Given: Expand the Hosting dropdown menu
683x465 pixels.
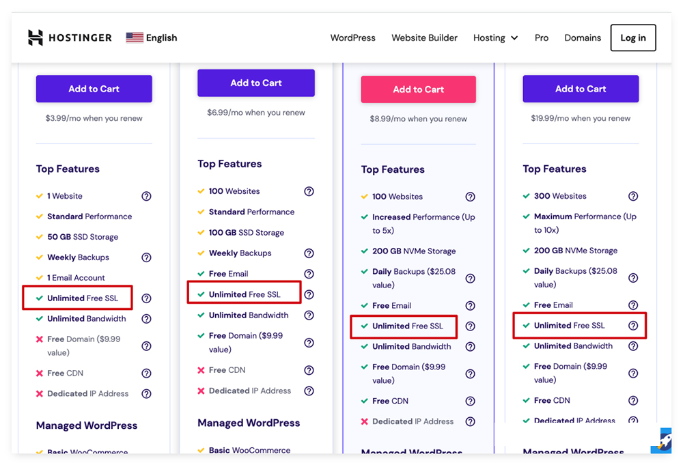Looking at the screenshot, I should [495, 38].
